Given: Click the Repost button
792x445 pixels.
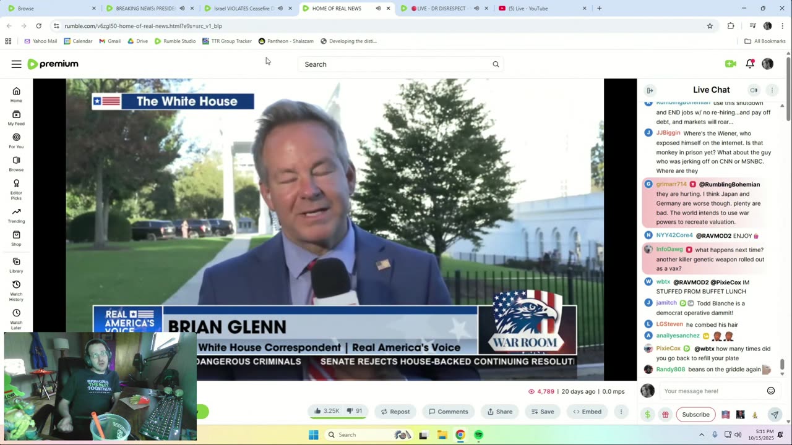Looking at the screenshot, I should pyautogui.click(x=395, y=412).
